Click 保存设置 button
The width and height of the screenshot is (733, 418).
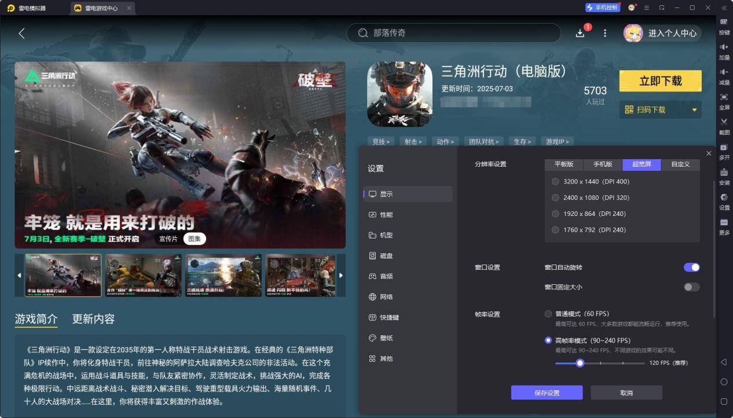547,393
